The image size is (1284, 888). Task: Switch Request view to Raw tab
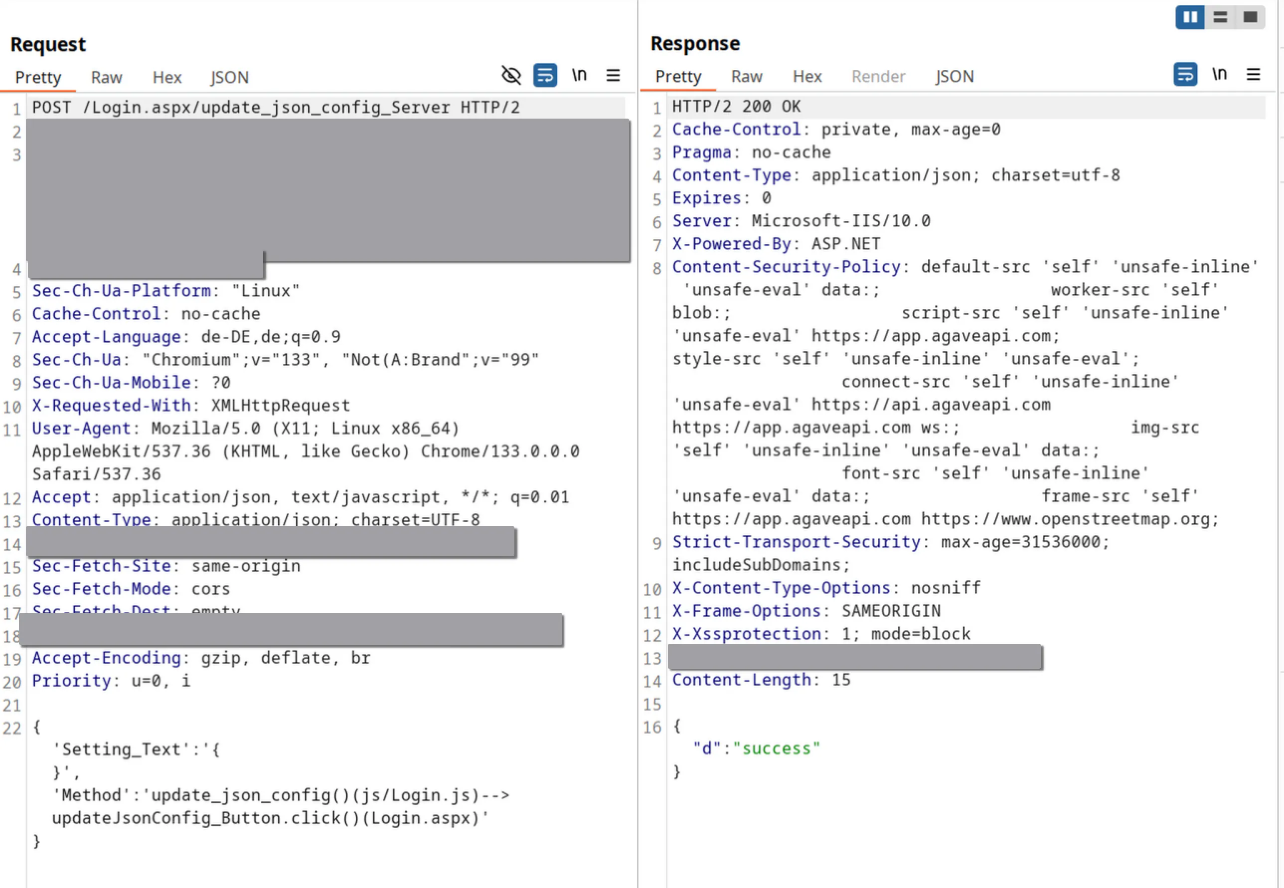[x=106, y=77]
